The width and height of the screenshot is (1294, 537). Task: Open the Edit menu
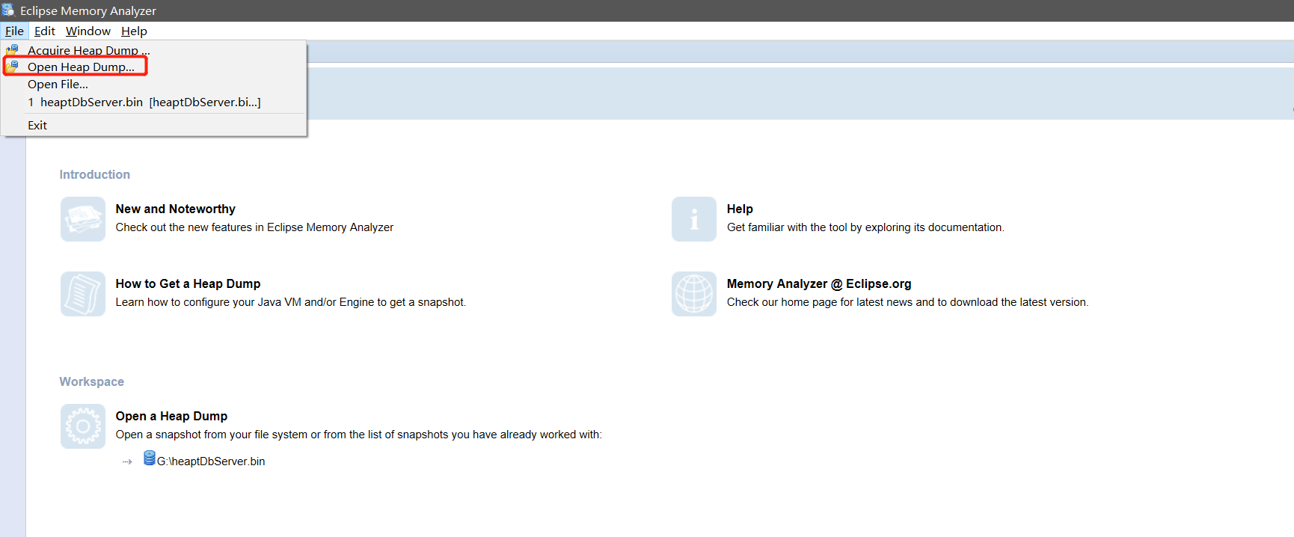point(45,31)
